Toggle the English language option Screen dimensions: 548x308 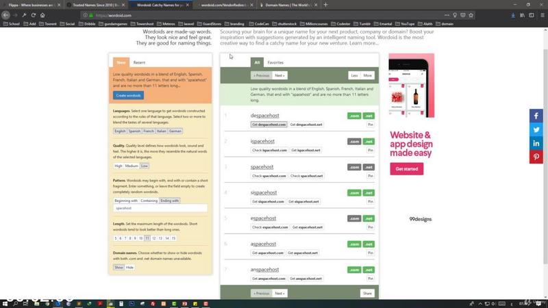click(x=120, y=131)
